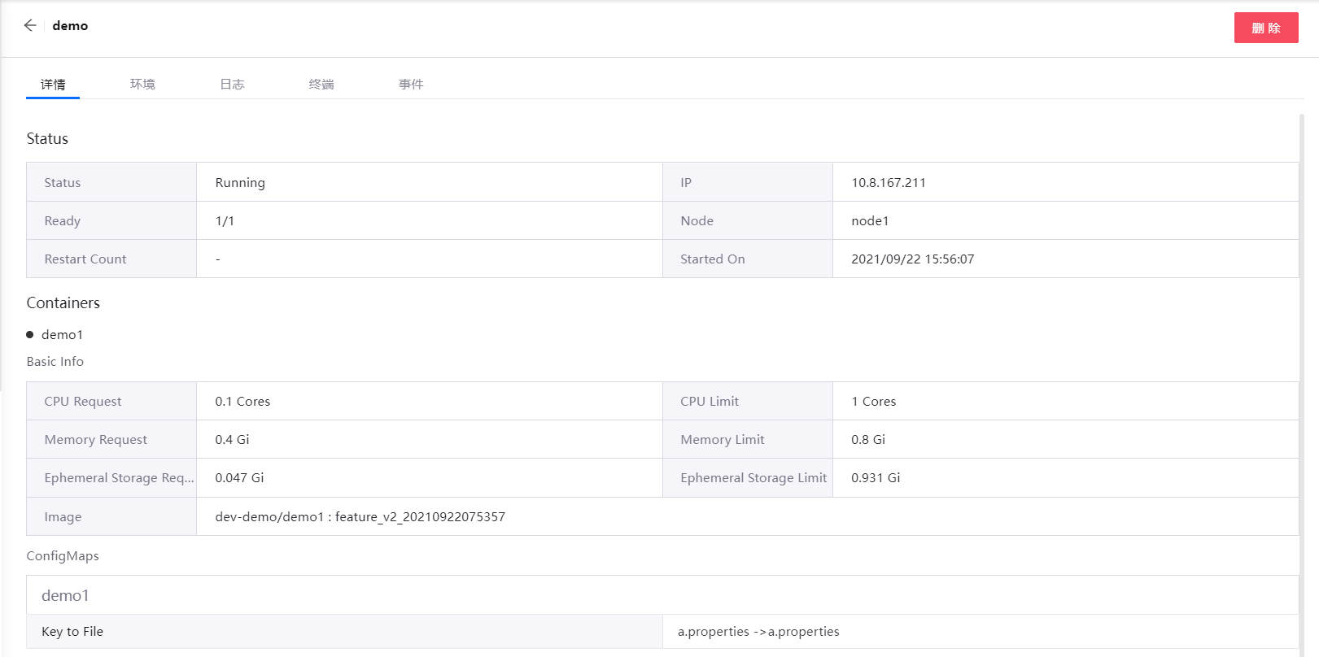Click the truncated Ephemeral Storage Req... label
1319x657 pixels.
pyautogui.click(x=119, y=478)
